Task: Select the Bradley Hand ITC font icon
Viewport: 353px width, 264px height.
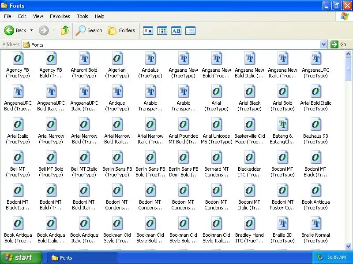Action: [x=249, y=224]
